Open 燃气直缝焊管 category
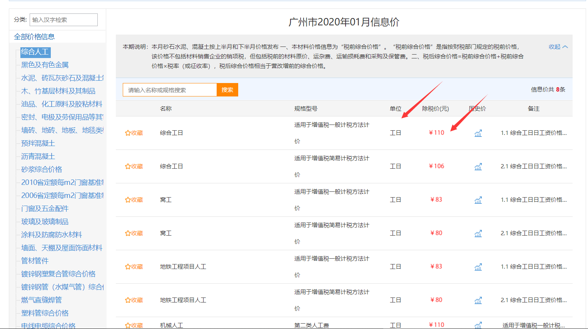Image resolution: width=588 pixels, height=329 pixels. click(41, 300)
